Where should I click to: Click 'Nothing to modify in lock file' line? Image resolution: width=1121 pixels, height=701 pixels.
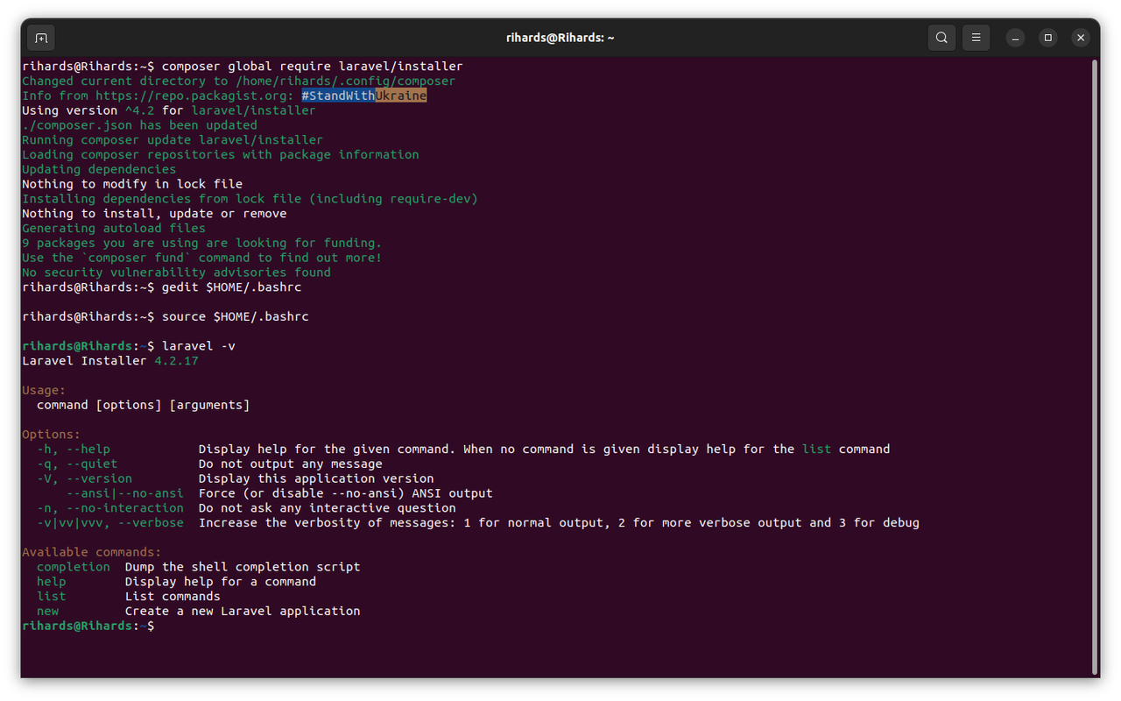132,184
